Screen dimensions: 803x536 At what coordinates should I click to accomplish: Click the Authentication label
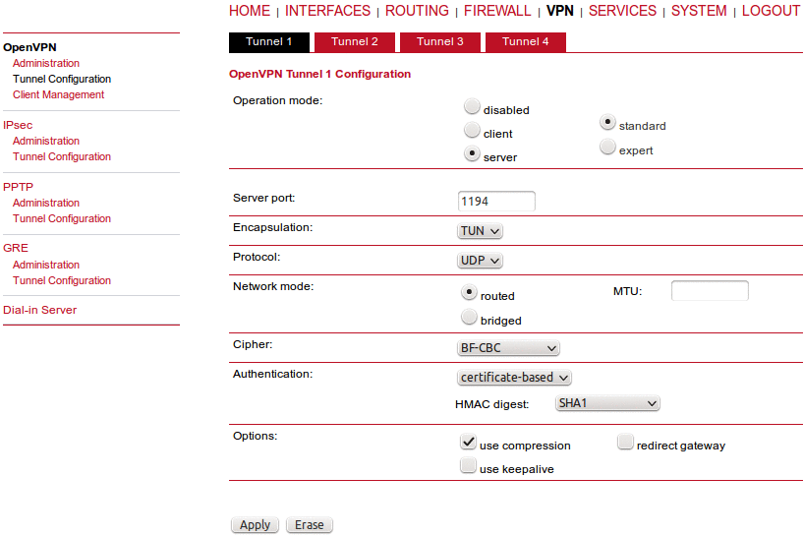tap(273, 374)
